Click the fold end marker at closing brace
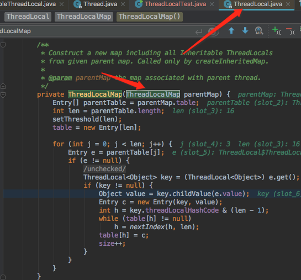 [x=3, y=277]
